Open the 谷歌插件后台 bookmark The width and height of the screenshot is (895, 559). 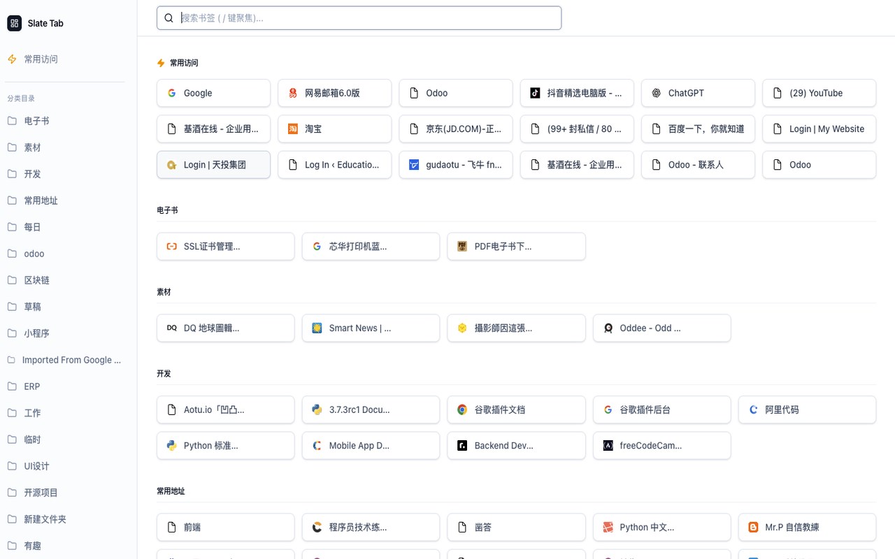point(661,409)
